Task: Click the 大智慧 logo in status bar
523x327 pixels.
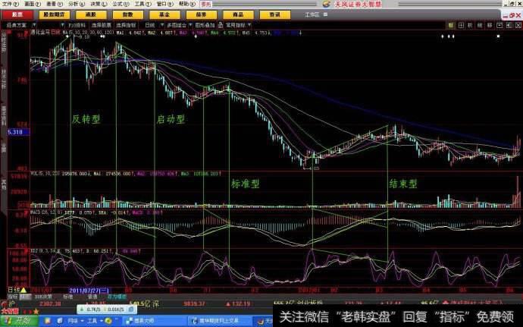Action: (x=9, y=310)
